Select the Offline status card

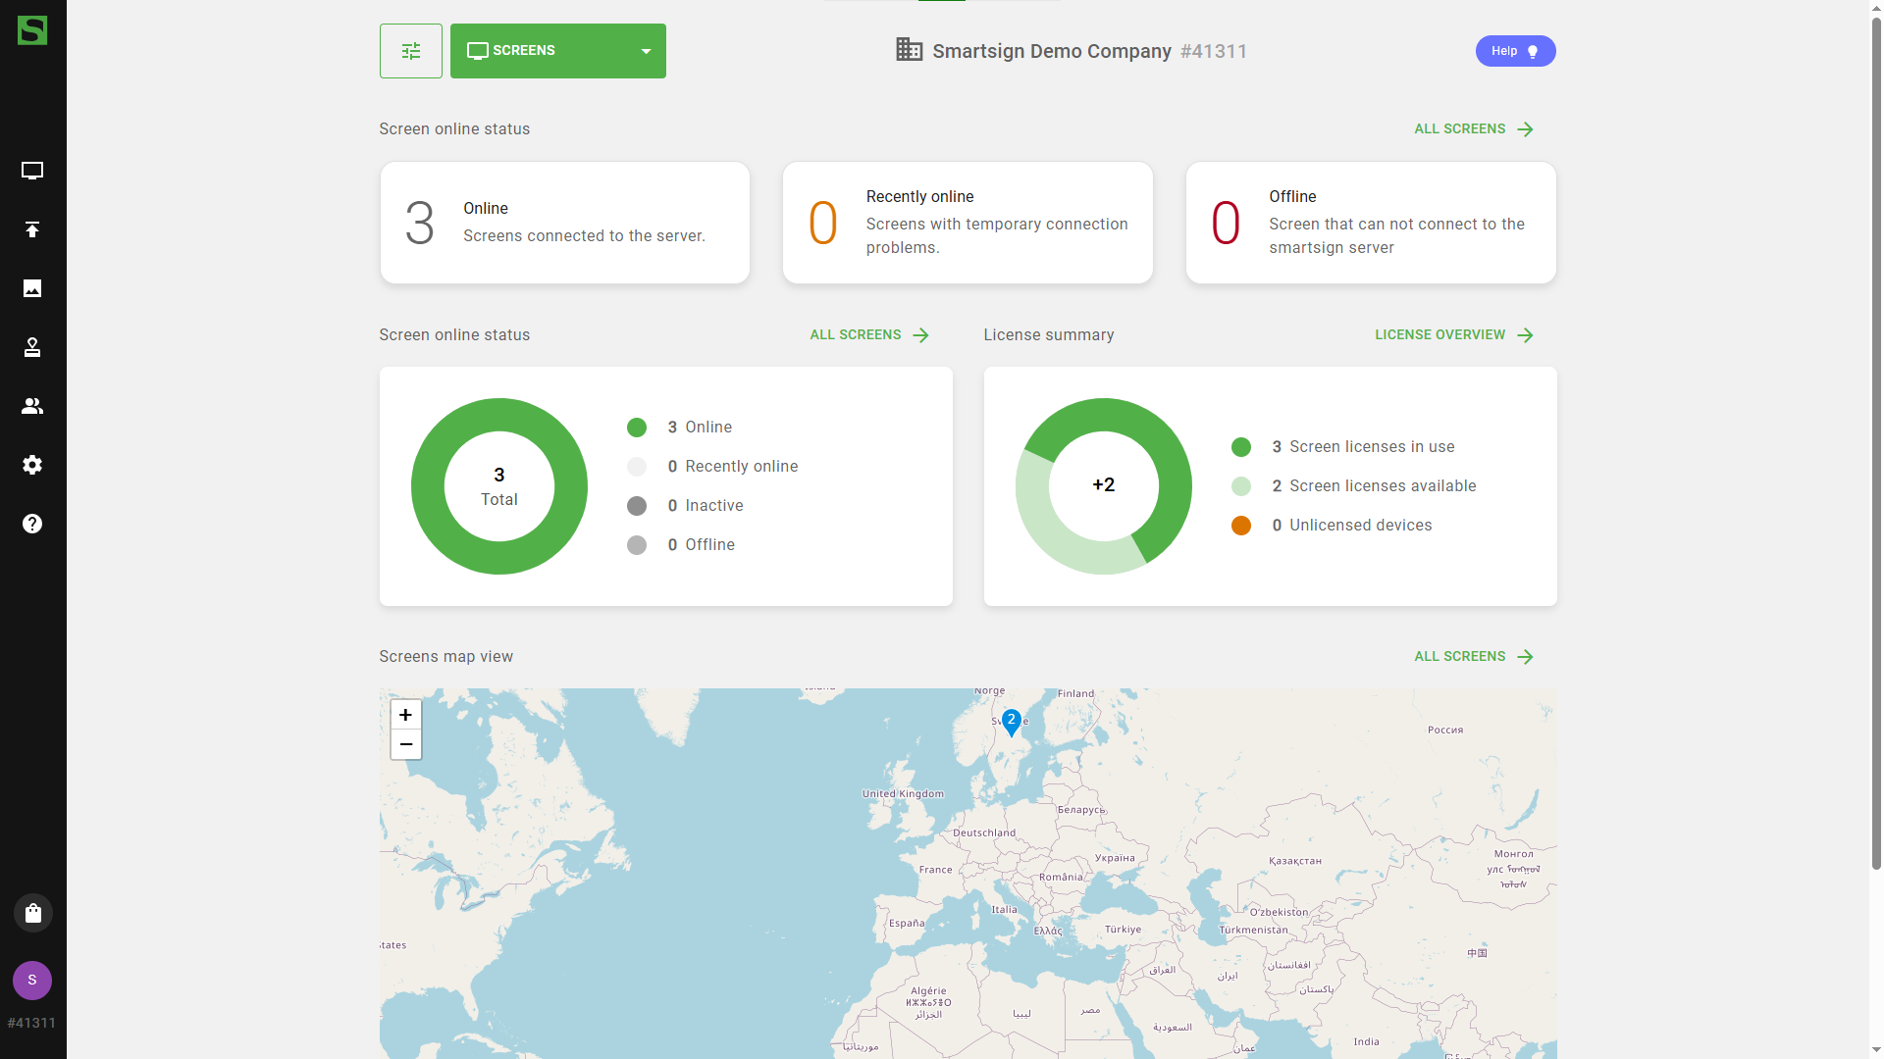tap(1370, 223)
